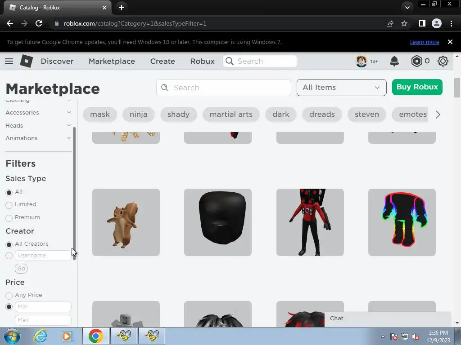This screenshot has width=461, height=345.
Task: Select the All sales type radio
Action: [x=9, y=192]
